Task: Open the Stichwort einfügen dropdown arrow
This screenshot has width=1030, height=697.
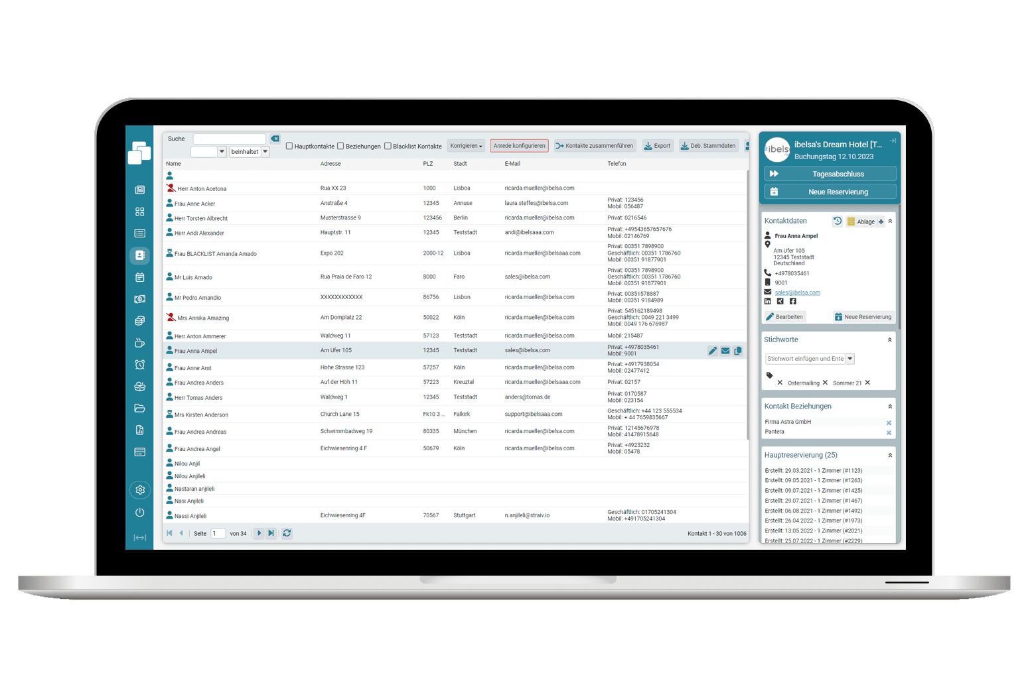Action: pos(850,359)
